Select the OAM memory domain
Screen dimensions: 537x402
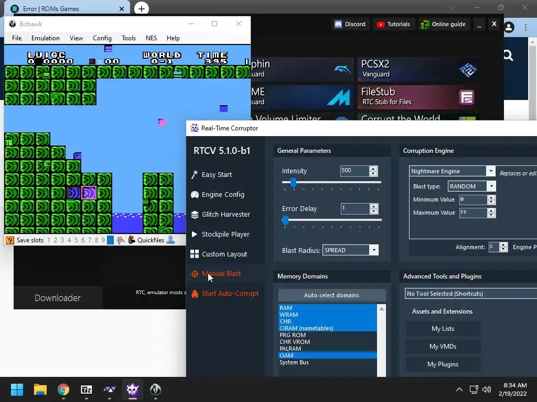coord(328,355)
